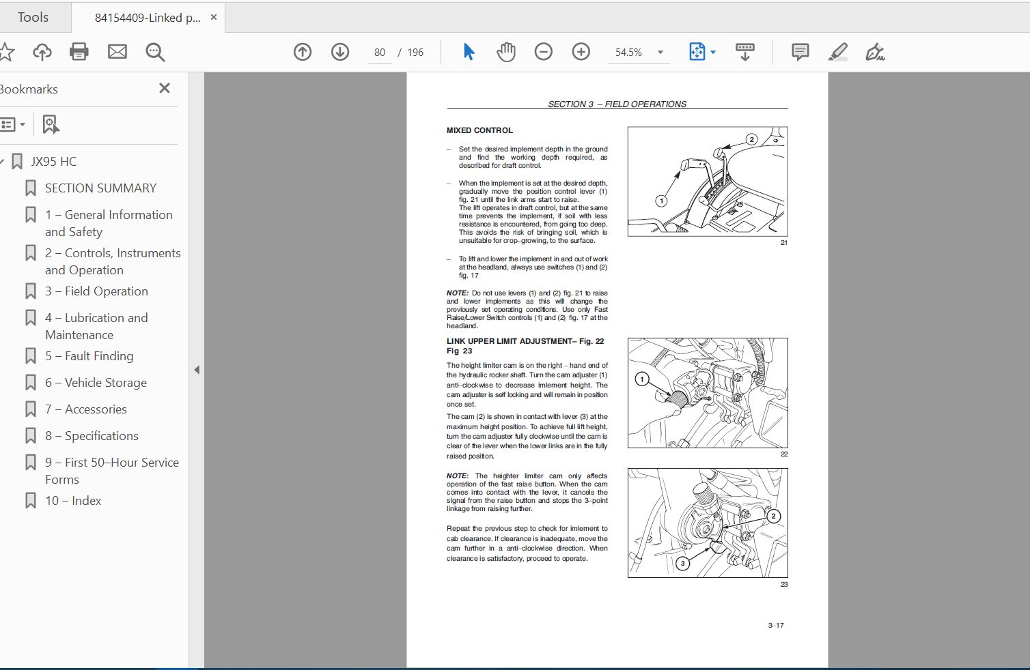
Task: Go to previous page arrow
Action: (x=303, y=52)
